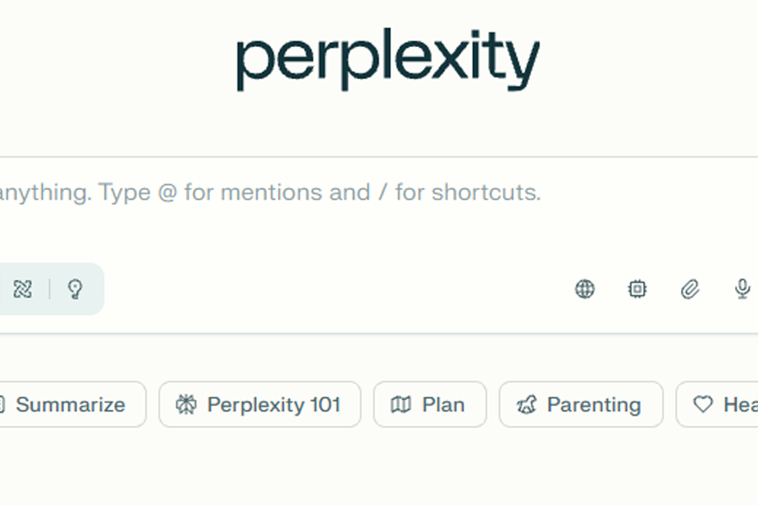758x505 pixels.
Task: Open the chip-shaped model selector
Action: (x=637, y=289)
